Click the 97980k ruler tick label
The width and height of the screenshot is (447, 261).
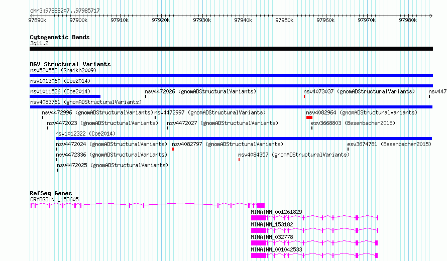click(408, 20)
